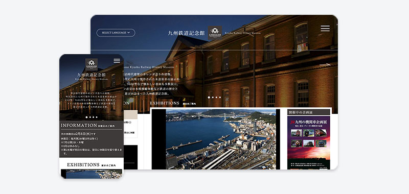Image resolution: width=409 pixels, height=194 pixels.
Task: Select the second mobile carousel dot
Action: coord(90,117)
